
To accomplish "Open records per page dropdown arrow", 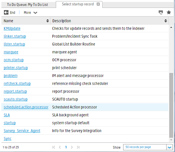I will [170, 147].
